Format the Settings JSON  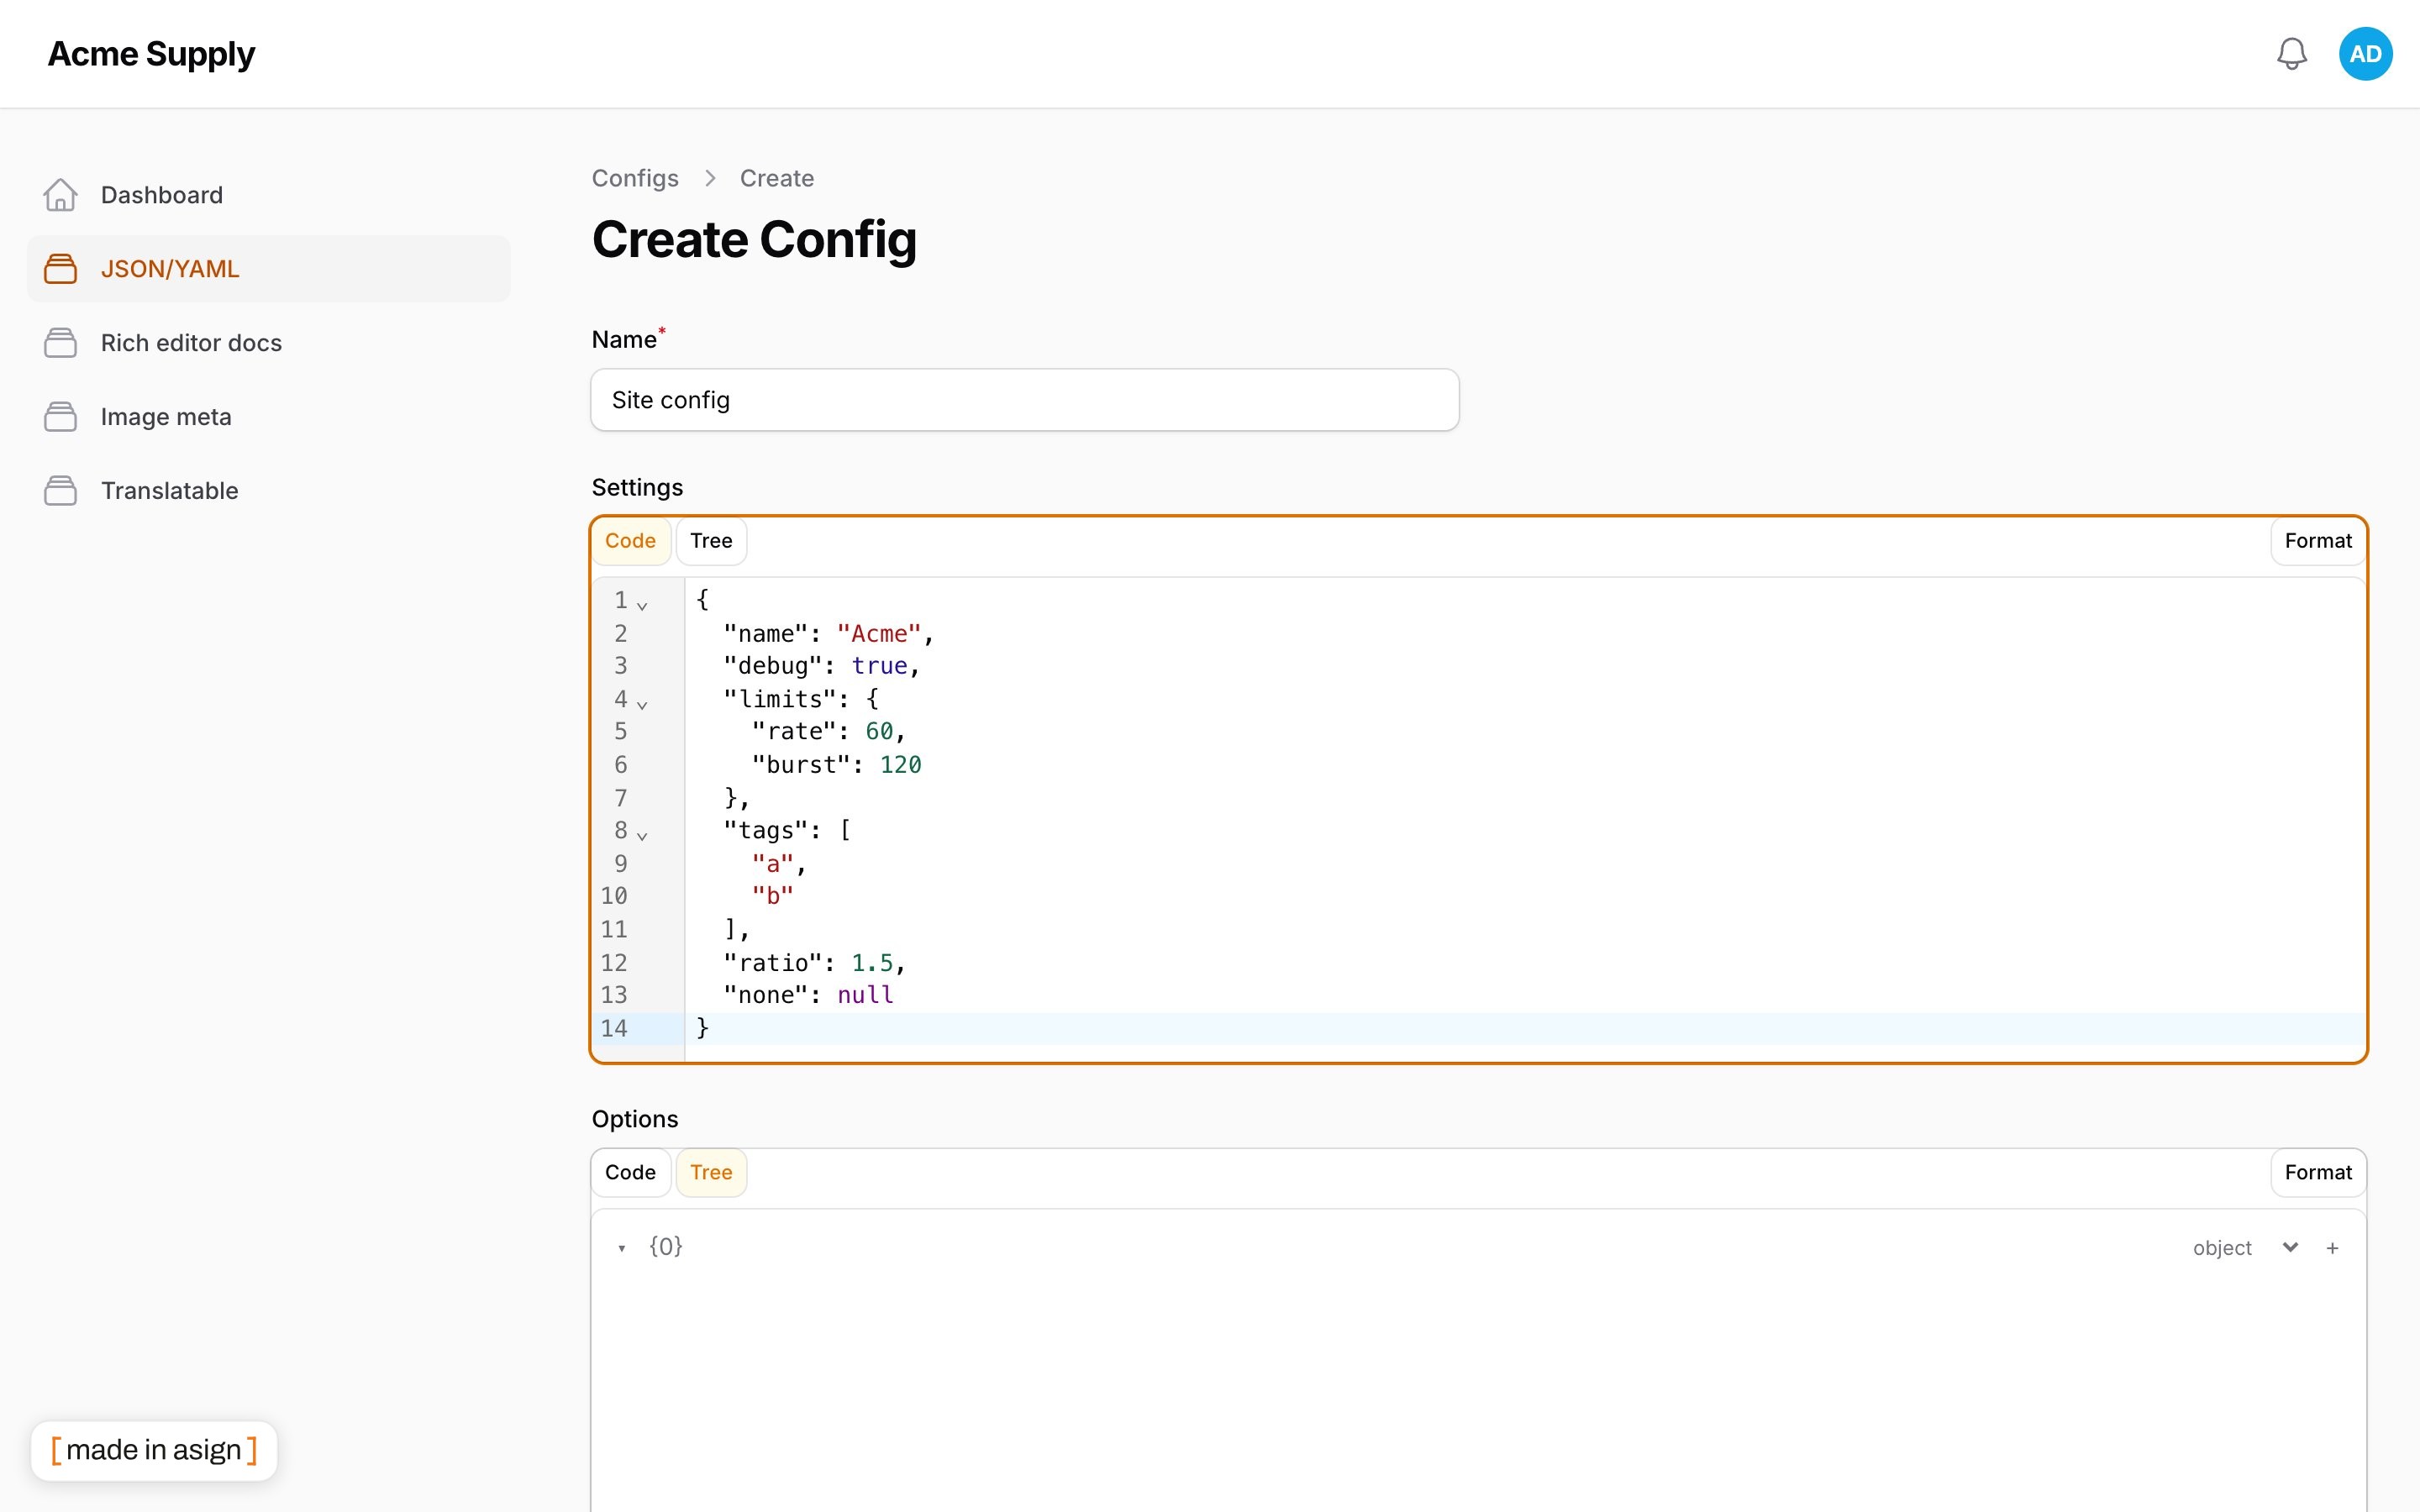2318,541
